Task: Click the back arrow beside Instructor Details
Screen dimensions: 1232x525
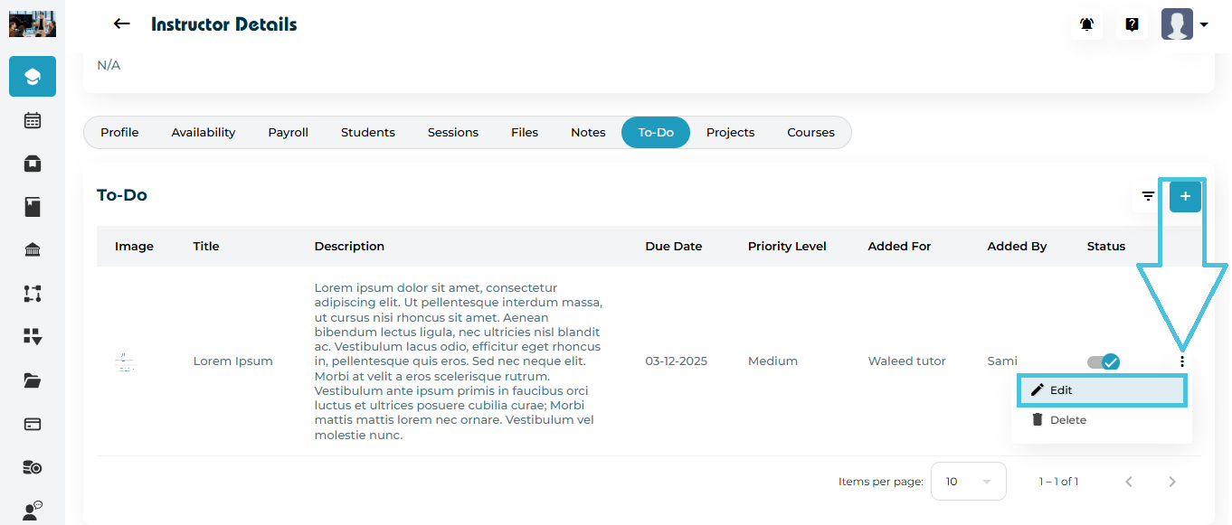Action: click(122, 24)
